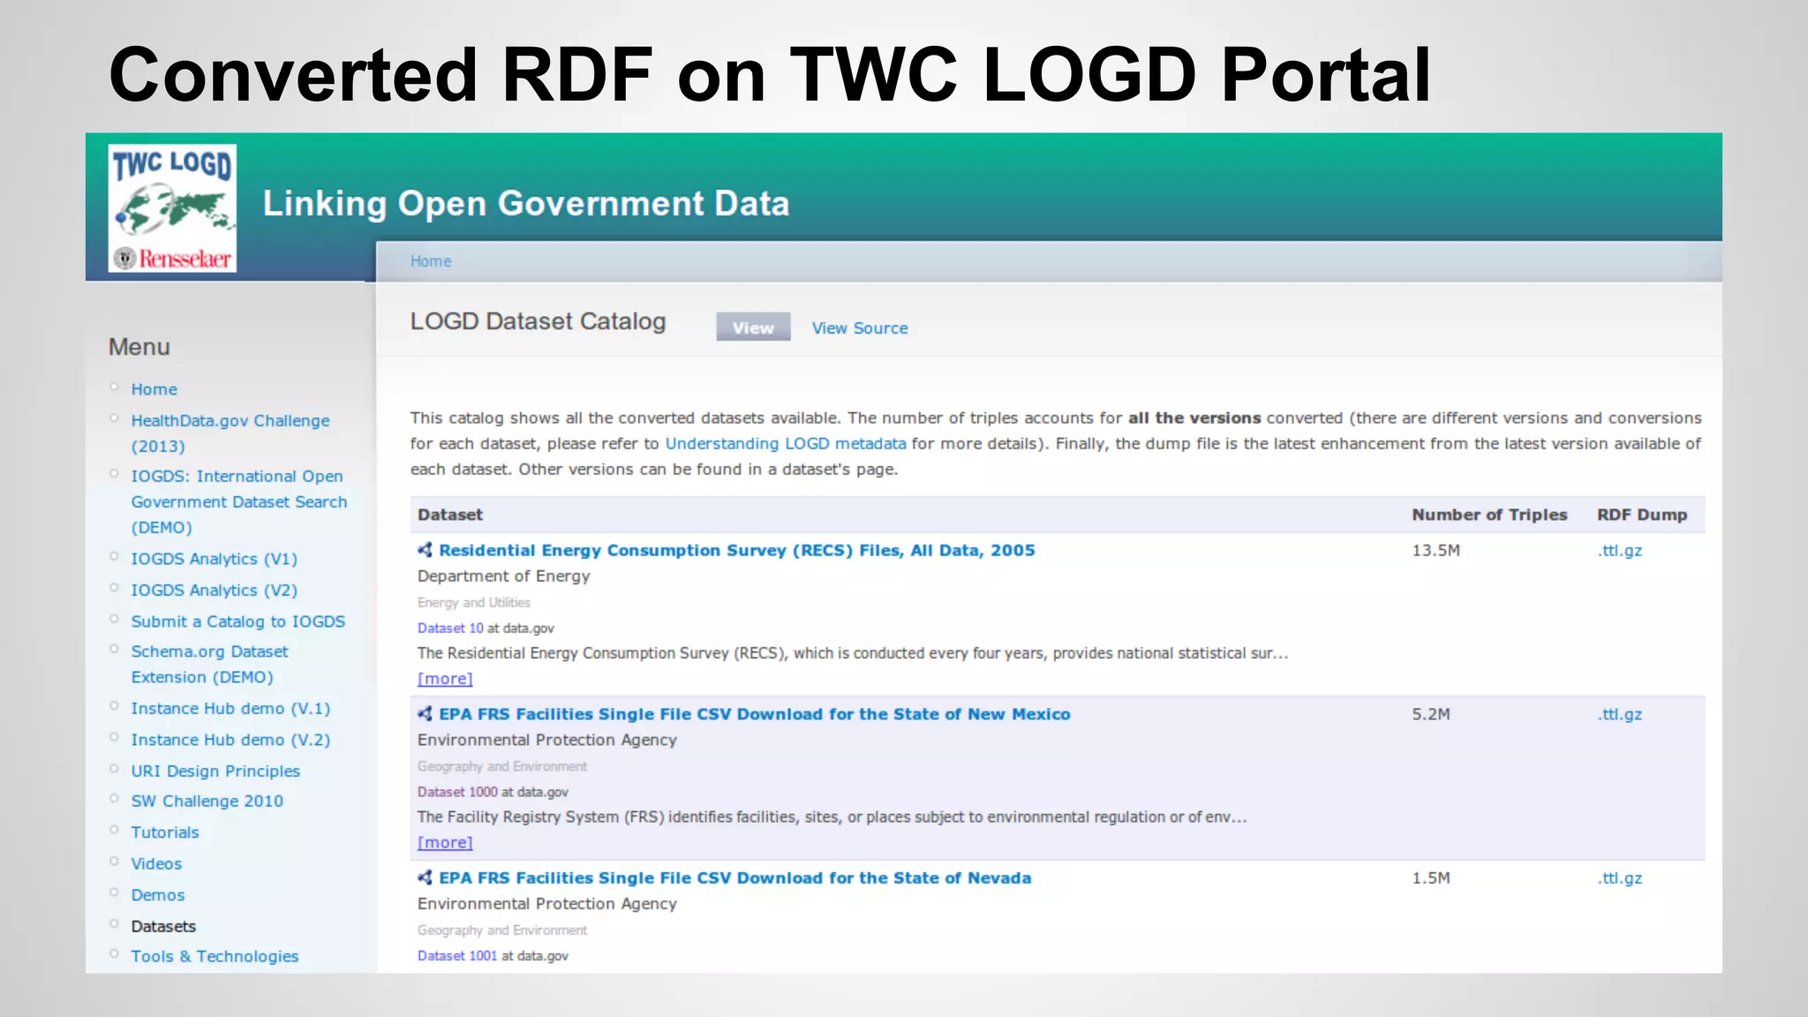Click the Dataset column header

pos(450,515)
